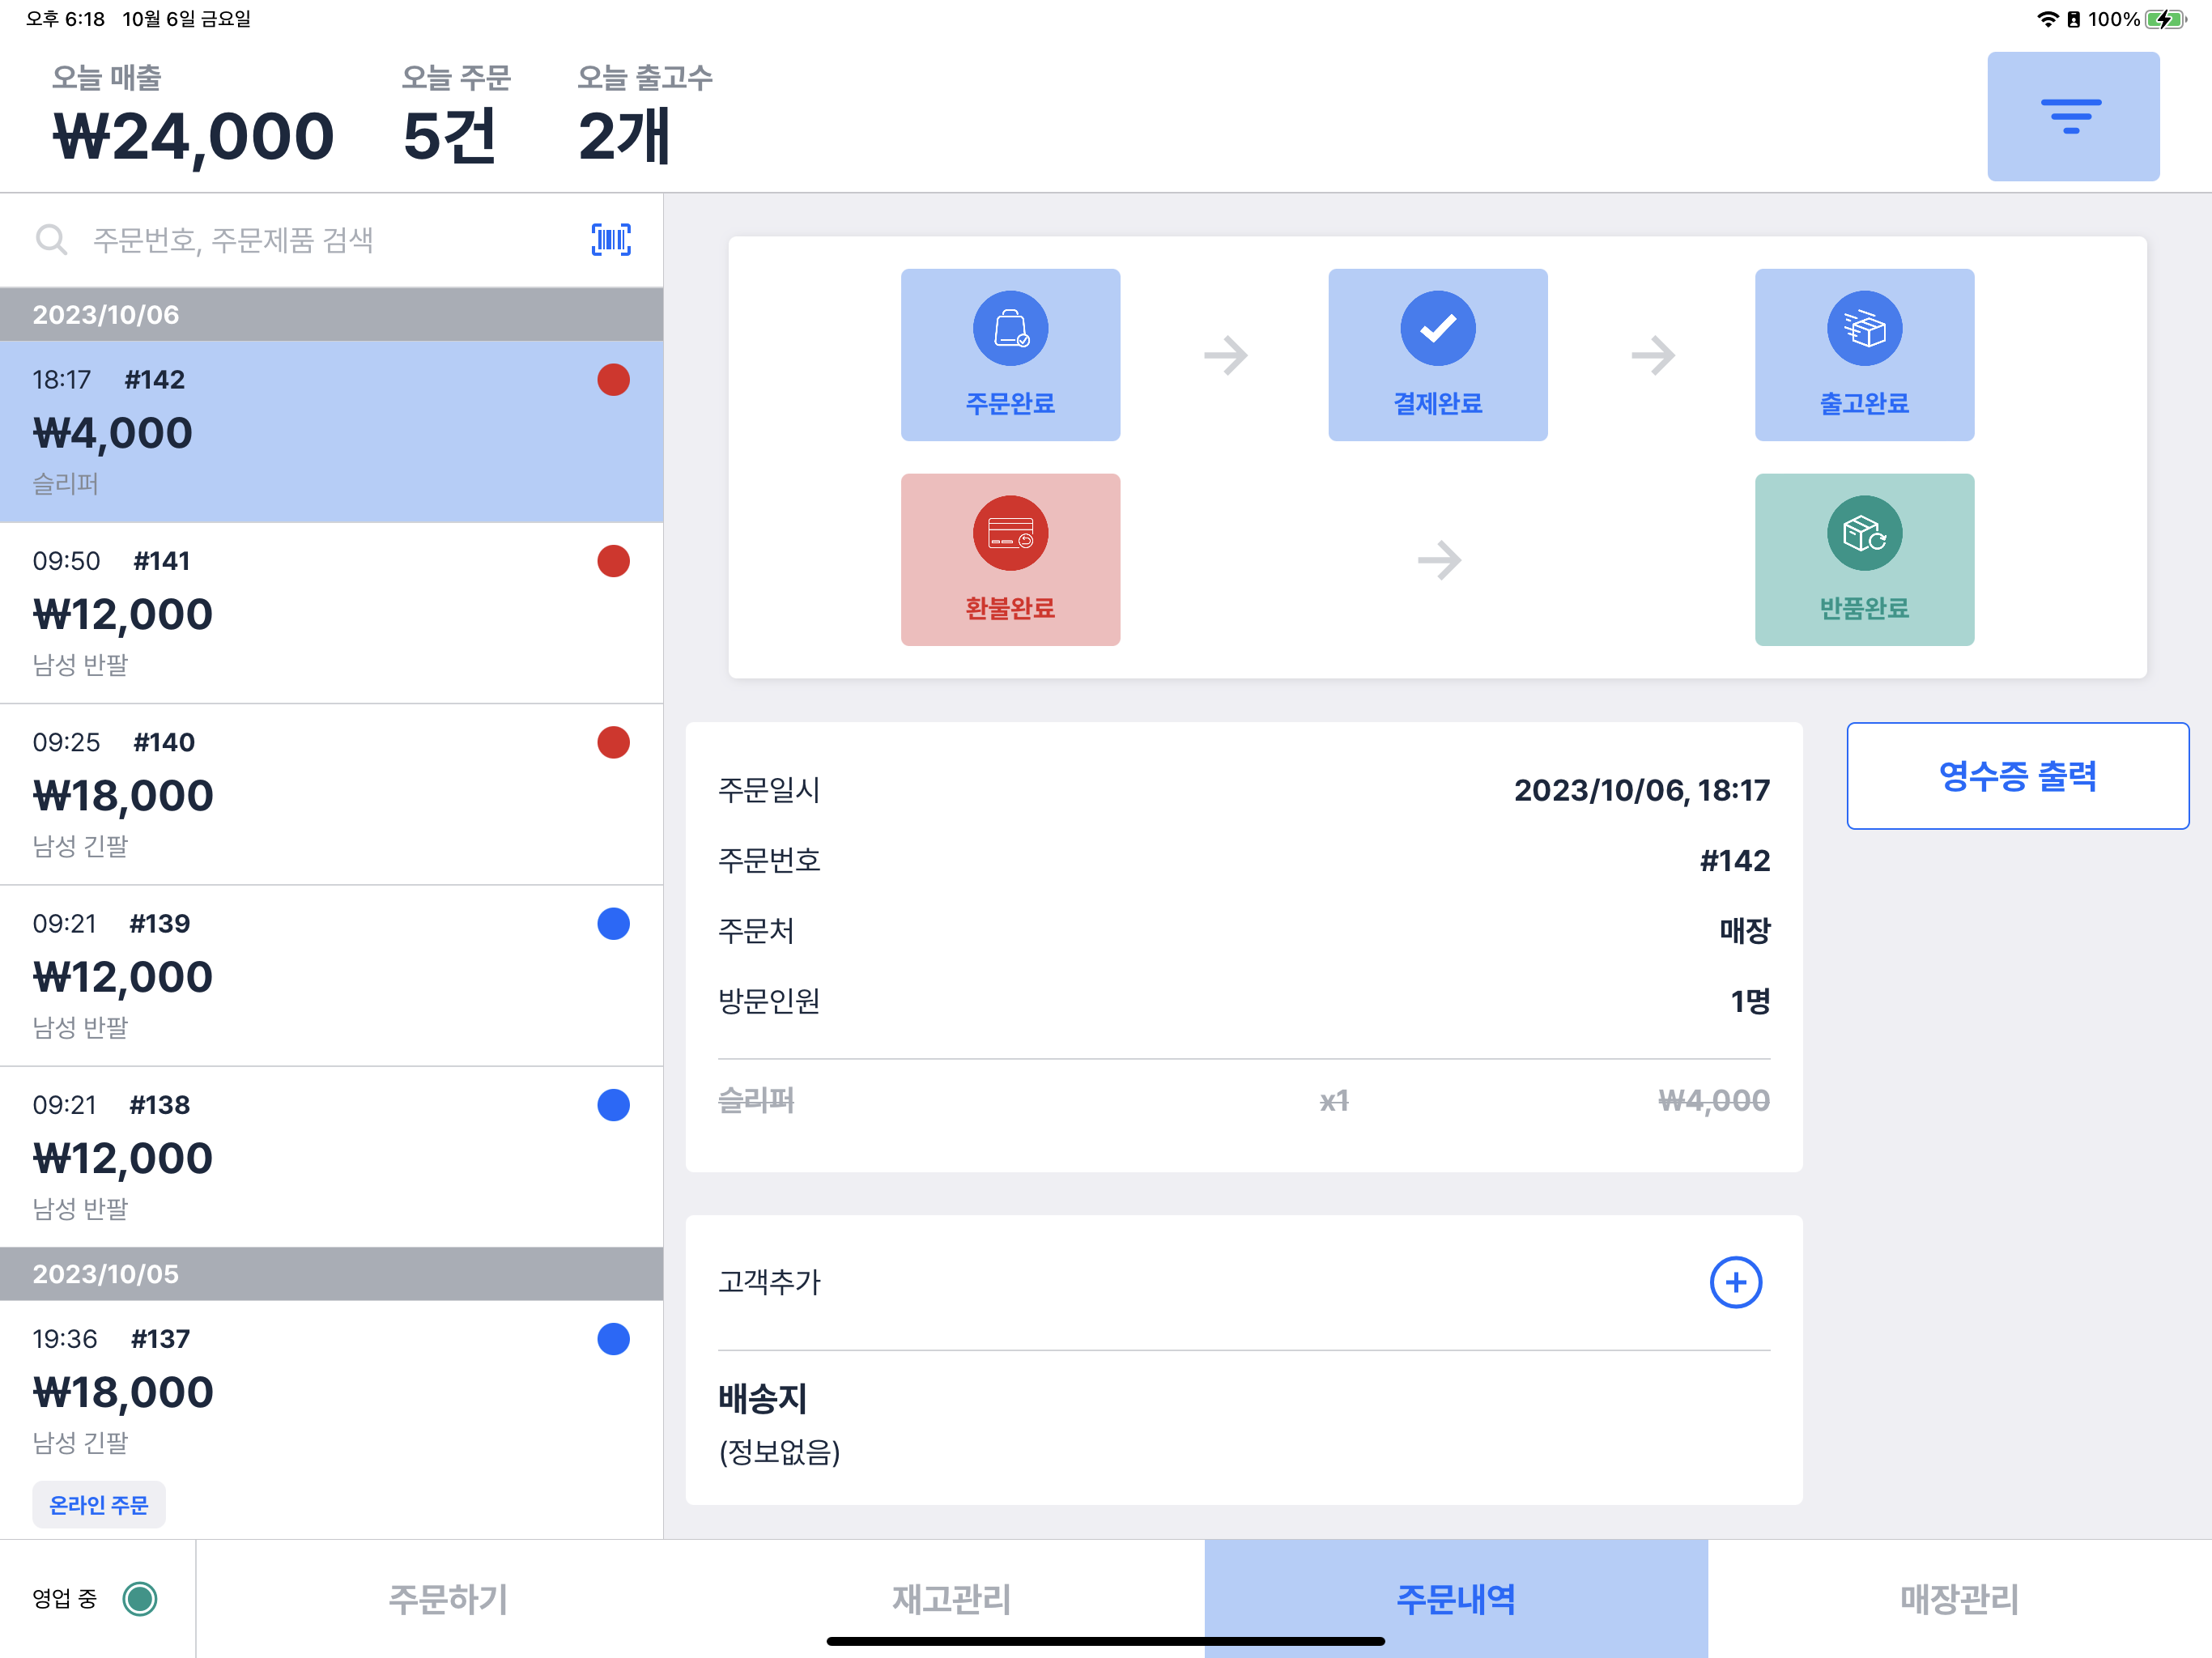
Task: Toggle the 영업 중 business status indicator
Action: [x=139, y=1598]
